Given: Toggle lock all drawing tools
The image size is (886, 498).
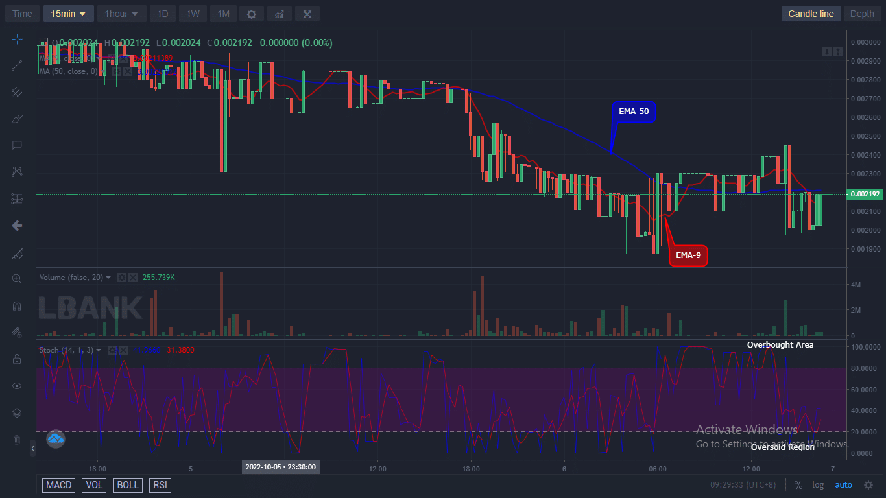Looking at the screenshot, I should pos(17,359).
